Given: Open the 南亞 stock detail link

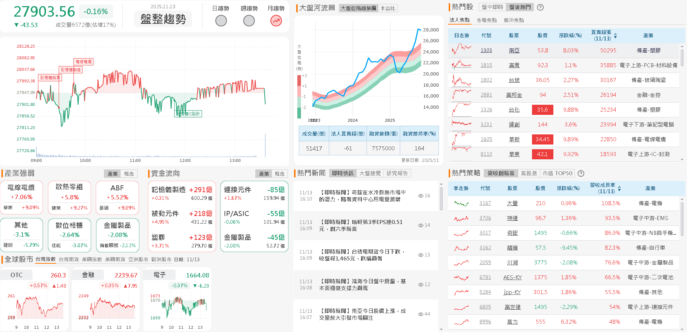Looking at the screenshot, I should click(x=514, y=51).
